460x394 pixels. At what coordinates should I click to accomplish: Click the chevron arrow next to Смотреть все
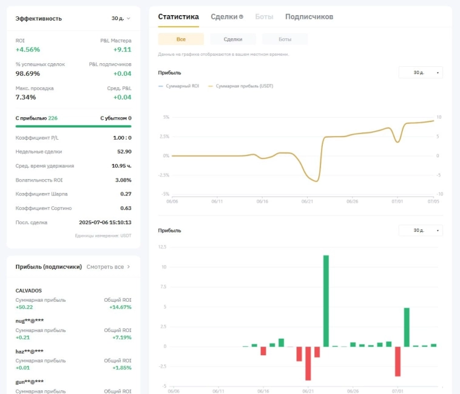coord(129,267)
